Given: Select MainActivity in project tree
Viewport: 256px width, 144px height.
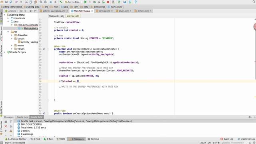Looking at the screenshot, I should pos(31,28).
